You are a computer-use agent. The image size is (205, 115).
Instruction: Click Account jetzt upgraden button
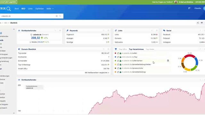[8, 2]
